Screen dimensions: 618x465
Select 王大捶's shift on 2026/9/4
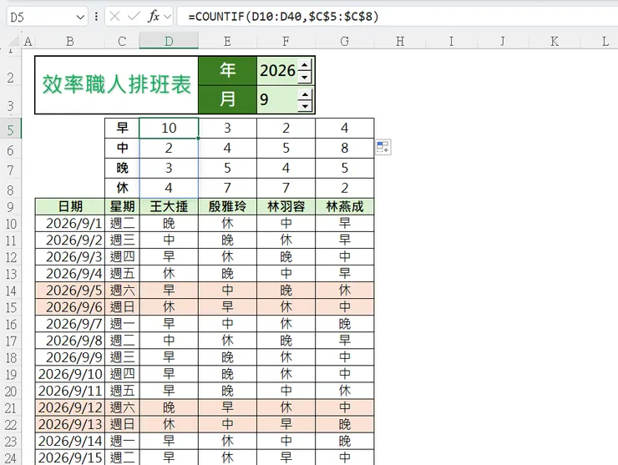(169, 274)
